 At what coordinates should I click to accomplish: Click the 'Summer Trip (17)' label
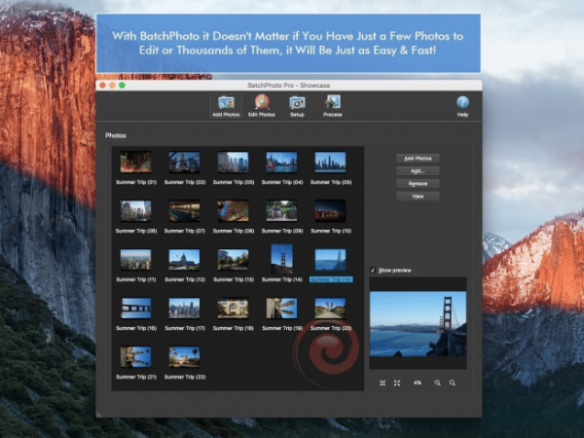185,328
